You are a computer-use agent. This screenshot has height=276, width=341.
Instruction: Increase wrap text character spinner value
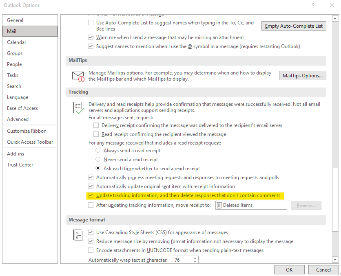195,258
